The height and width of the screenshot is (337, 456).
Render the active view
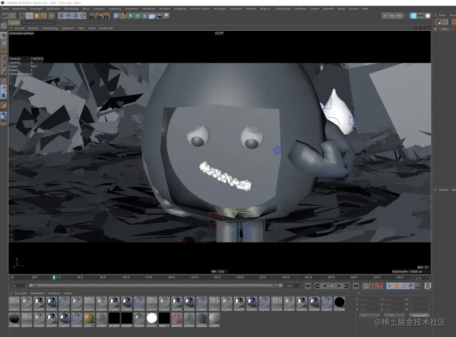pyautogui.click(x=91, y=15)
